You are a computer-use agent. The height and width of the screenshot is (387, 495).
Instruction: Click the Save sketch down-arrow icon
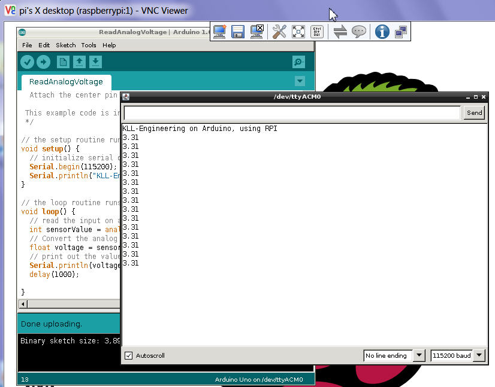coord(95,62)
